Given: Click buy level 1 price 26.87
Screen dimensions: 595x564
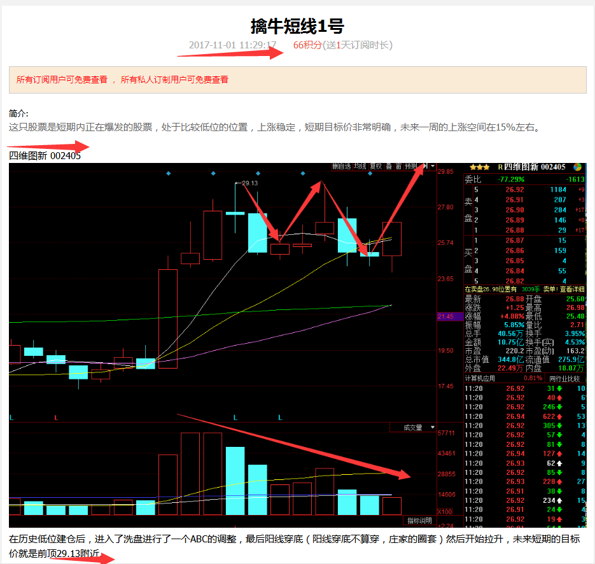Looking at the screenshot, I should coord(515,240).
